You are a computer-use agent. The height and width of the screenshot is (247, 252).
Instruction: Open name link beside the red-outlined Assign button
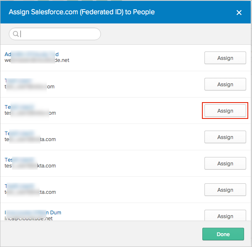pyautogui.click(x=19, y=107)
